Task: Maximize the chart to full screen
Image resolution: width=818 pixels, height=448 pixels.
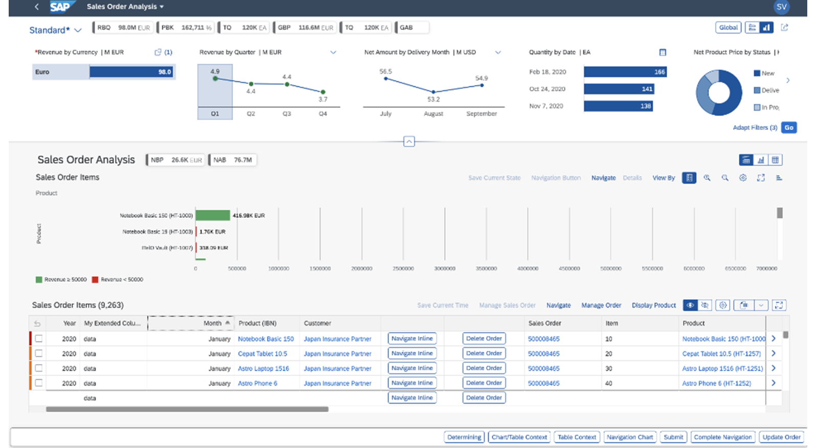Action: pyautogui.click(x=761, y=178)
